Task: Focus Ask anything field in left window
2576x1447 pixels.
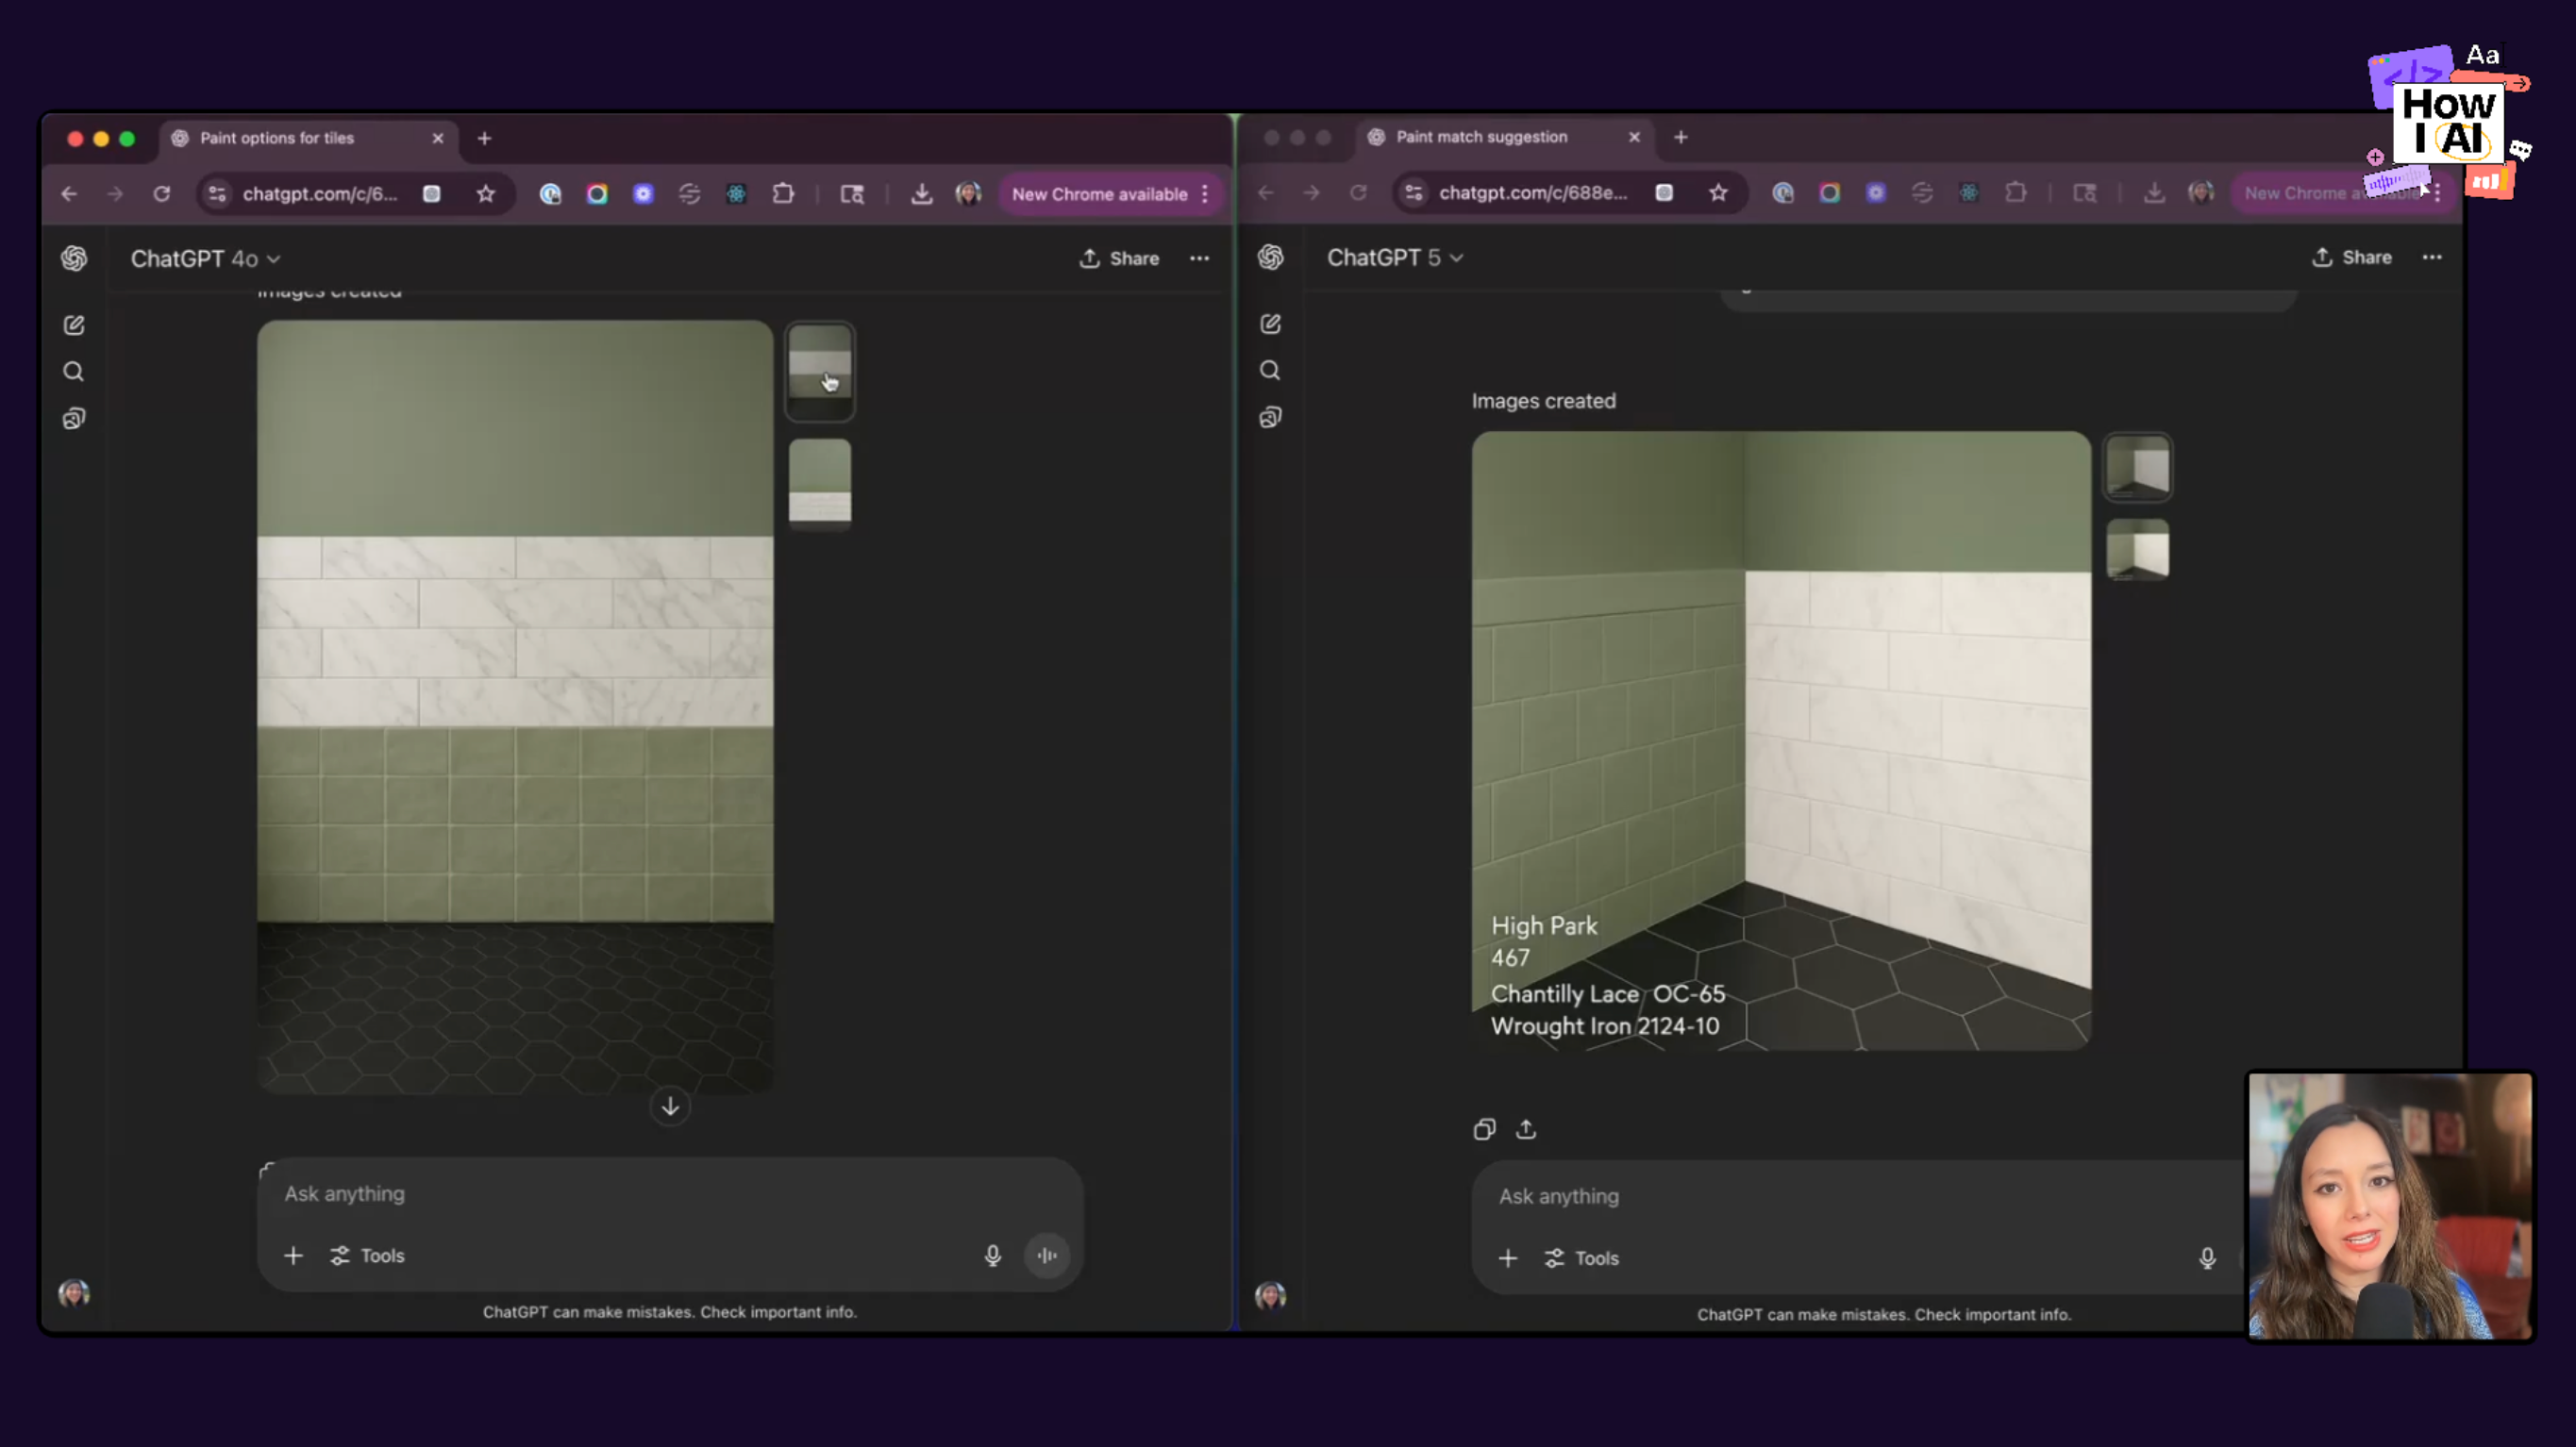Action: pos(670,1193)
